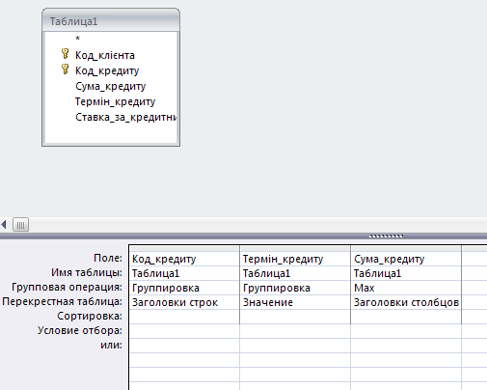
Task: Click the splitter grip between the panes
Action: coord(386,237)
